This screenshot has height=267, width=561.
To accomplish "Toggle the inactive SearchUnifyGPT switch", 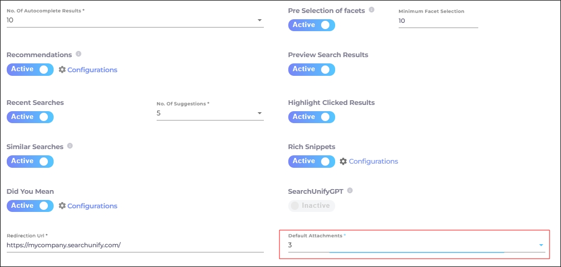I will point(311,206).
